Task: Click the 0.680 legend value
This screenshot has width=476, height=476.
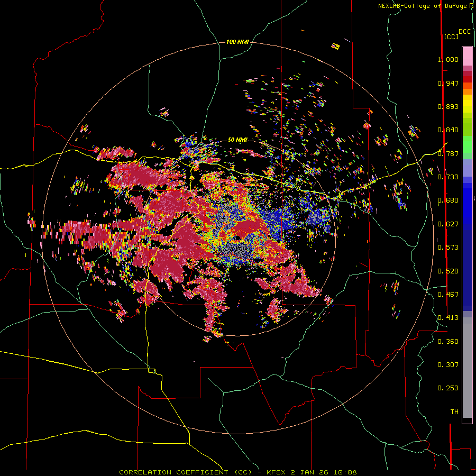Action: (x=448, y=200)
